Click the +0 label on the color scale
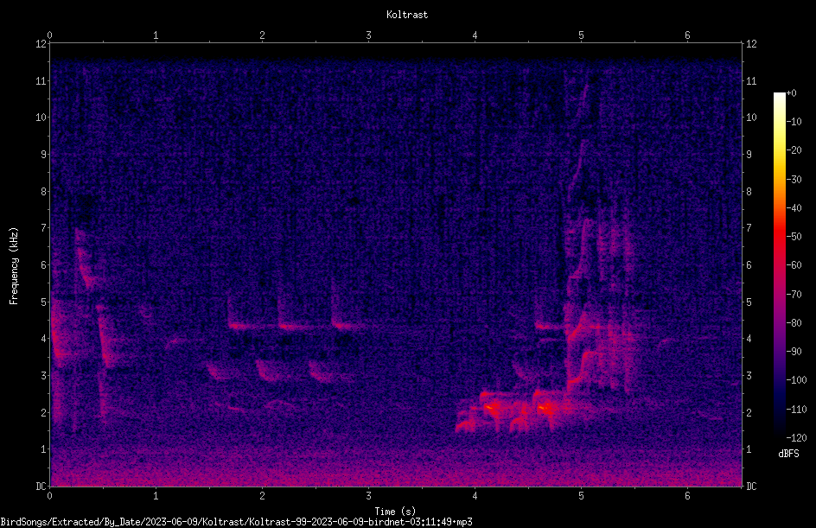Image resolution: width=816 pixels, height=528 pixels. [x=791, y=93]
